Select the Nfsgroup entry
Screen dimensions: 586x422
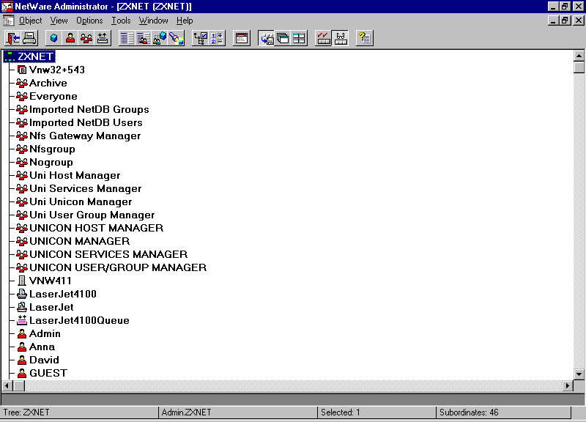pos(52,149)
